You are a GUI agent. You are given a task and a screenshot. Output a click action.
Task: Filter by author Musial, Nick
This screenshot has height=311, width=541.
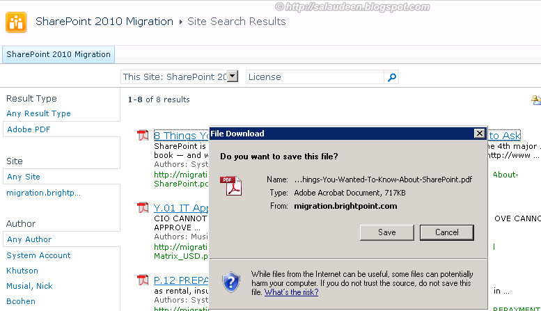(x=29, y=286)
